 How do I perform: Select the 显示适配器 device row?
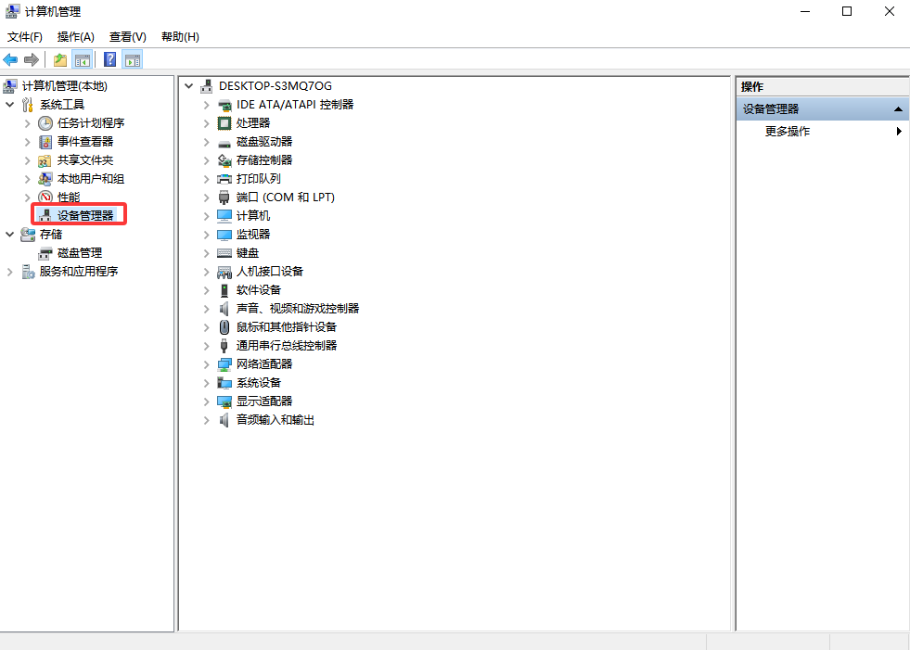(264, 401)
